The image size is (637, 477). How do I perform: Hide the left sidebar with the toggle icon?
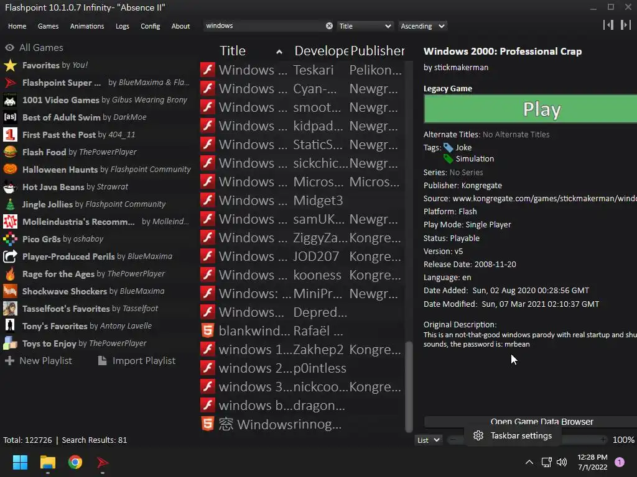pyautogui.click(x=608, y=25)
